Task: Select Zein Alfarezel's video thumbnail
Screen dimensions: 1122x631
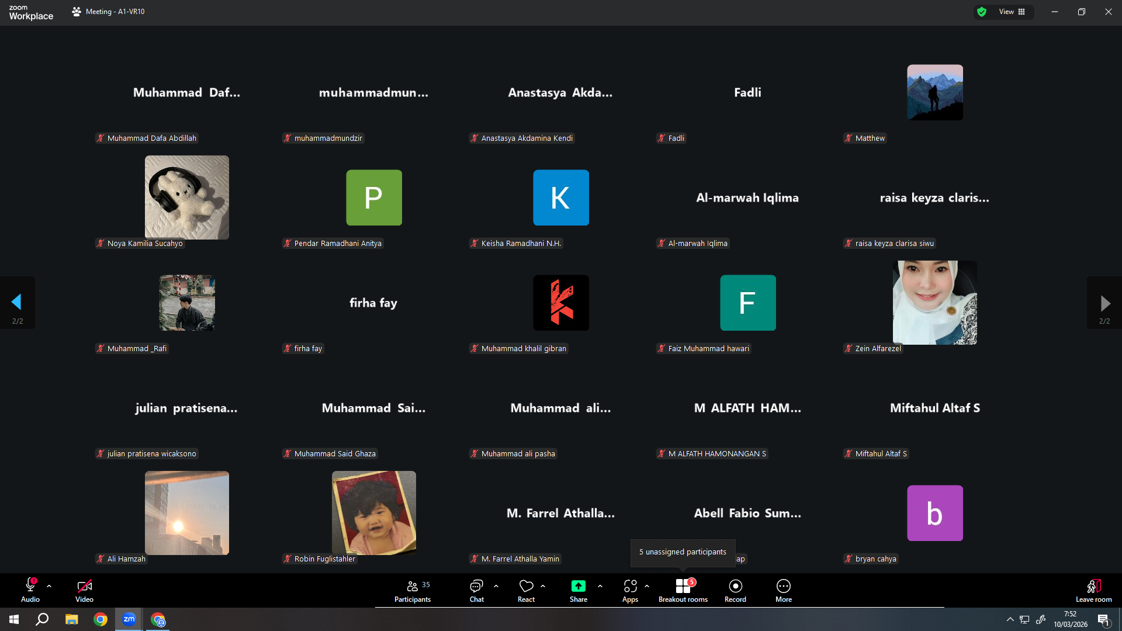Action: coord(934,303)
